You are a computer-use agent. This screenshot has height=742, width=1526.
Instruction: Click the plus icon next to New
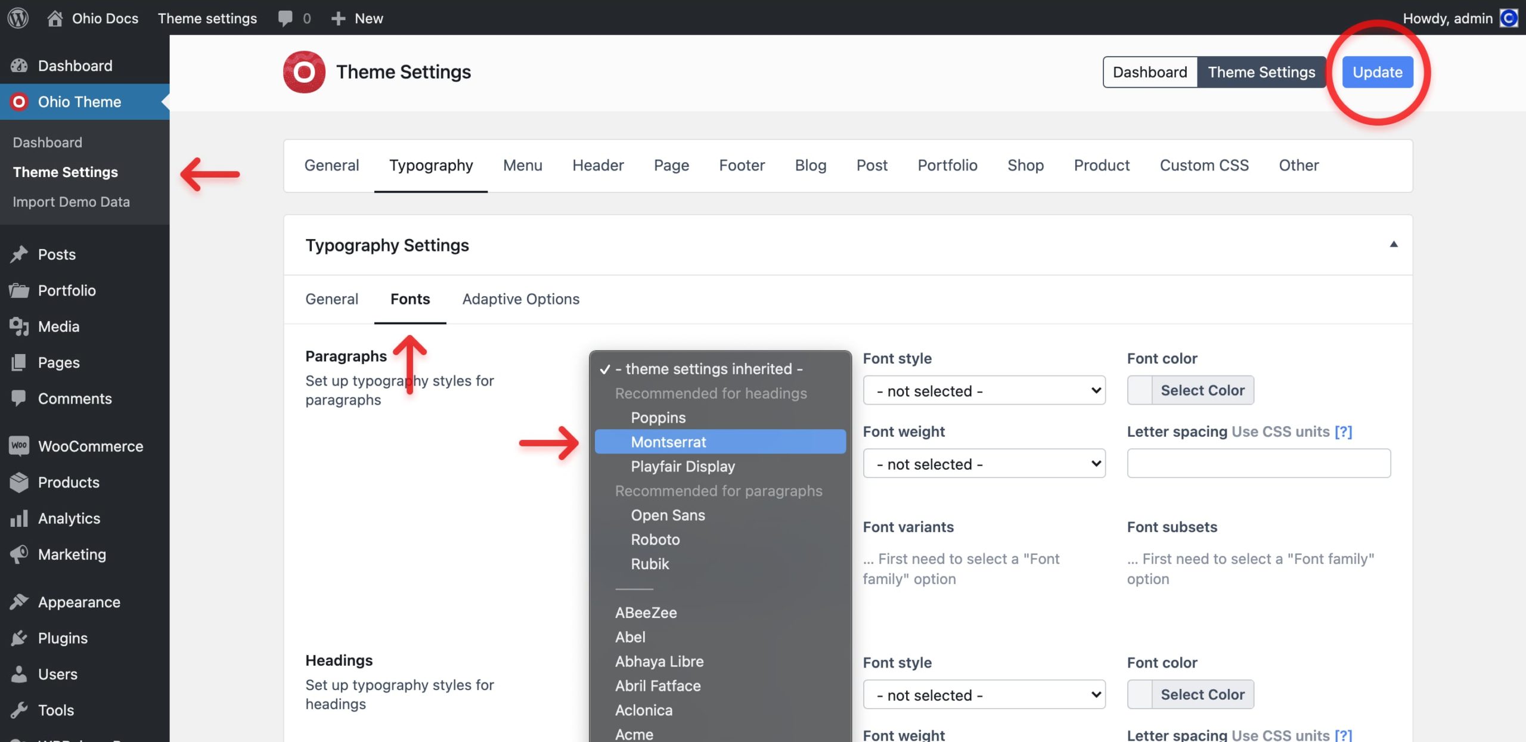(x=338, y=18)
